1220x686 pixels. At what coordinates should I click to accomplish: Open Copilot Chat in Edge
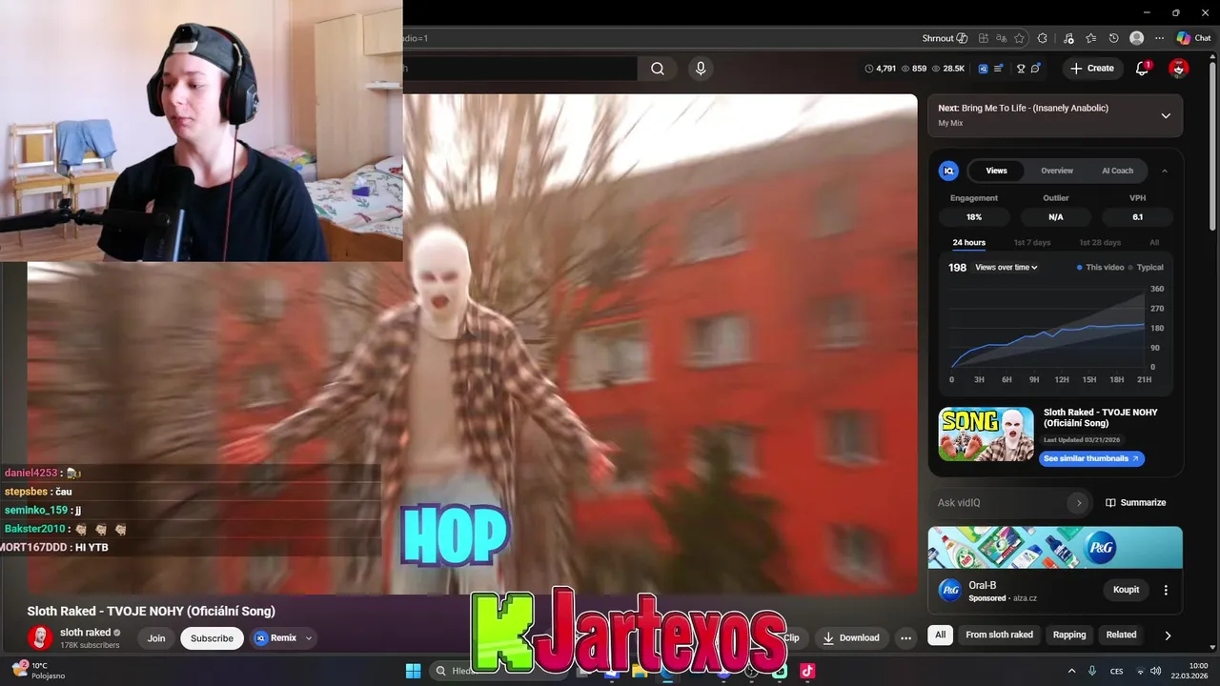click(1193, 38)
